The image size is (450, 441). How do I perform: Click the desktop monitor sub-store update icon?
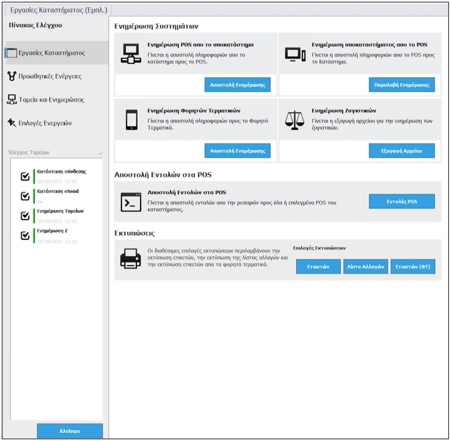(294, 54)
